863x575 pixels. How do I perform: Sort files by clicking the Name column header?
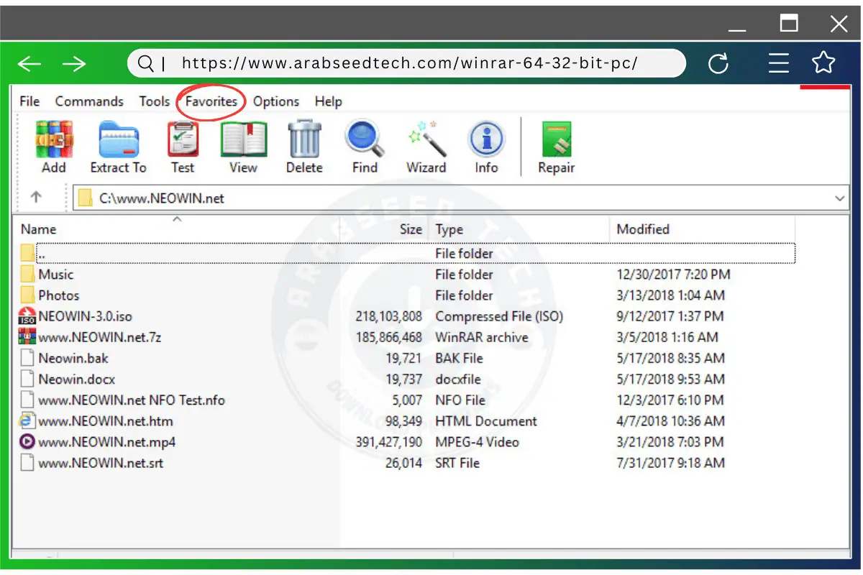(38, 229)
